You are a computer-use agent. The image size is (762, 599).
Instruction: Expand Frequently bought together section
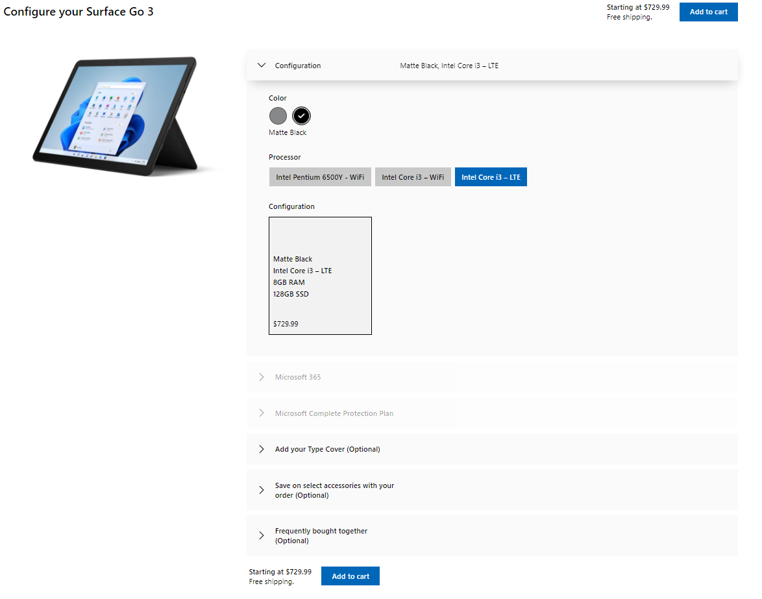[492, 536]
